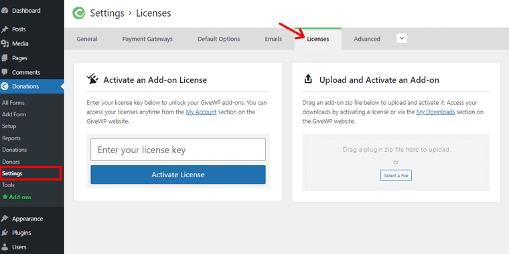The image size is (509, 254).
Task: Open Setup submenu item
Action: pyautogui.click(x=9, y=126)
